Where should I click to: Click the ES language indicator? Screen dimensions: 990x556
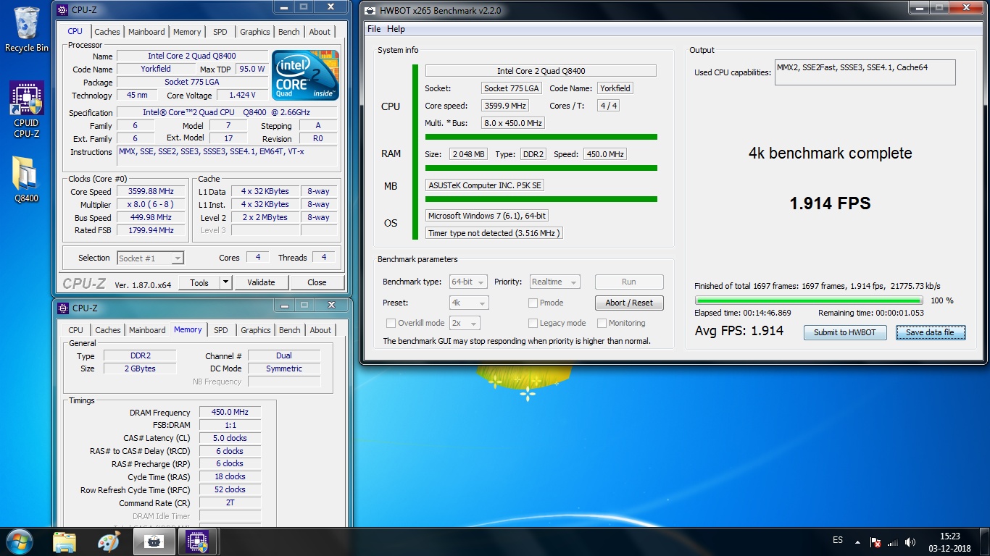[838, 540]
